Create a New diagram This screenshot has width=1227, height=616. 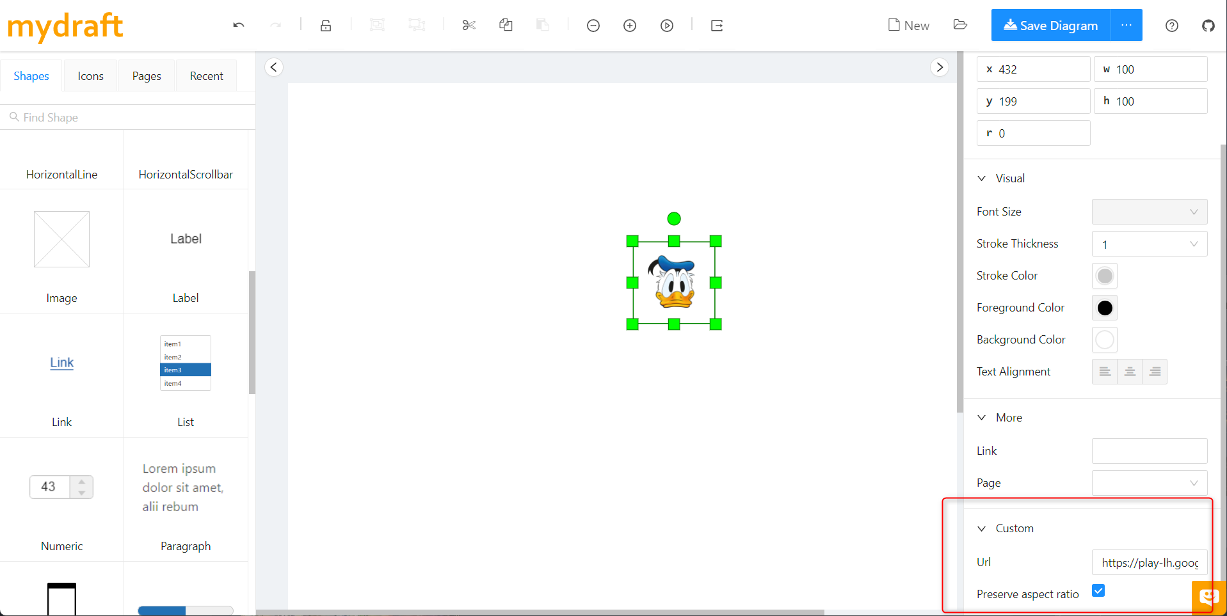coord(908,25)
